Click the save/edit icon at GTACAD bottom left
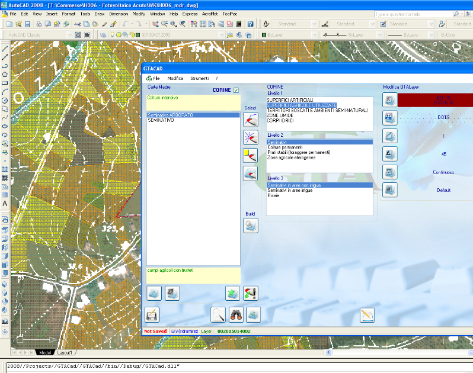The image size is (473, 373). (x=152, y=315)
